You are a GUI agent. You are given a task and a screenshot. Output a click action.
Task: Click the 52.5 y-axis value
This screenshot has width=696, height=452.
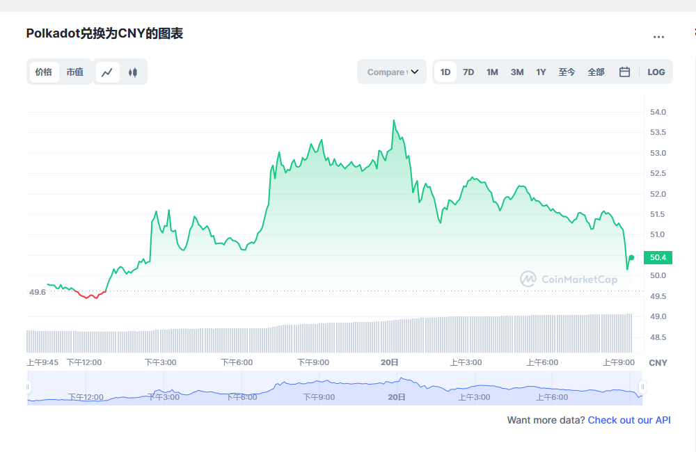coord(658,173)
